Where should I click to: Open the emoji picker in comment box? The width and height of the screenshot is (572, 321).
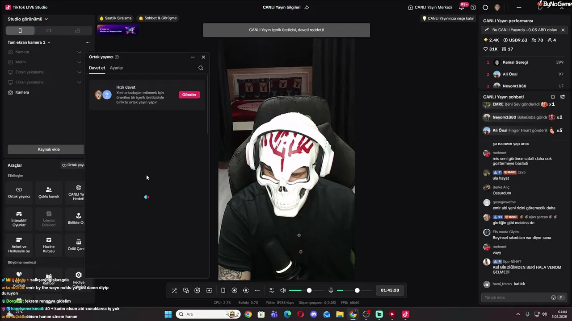(x=554, y=297)
